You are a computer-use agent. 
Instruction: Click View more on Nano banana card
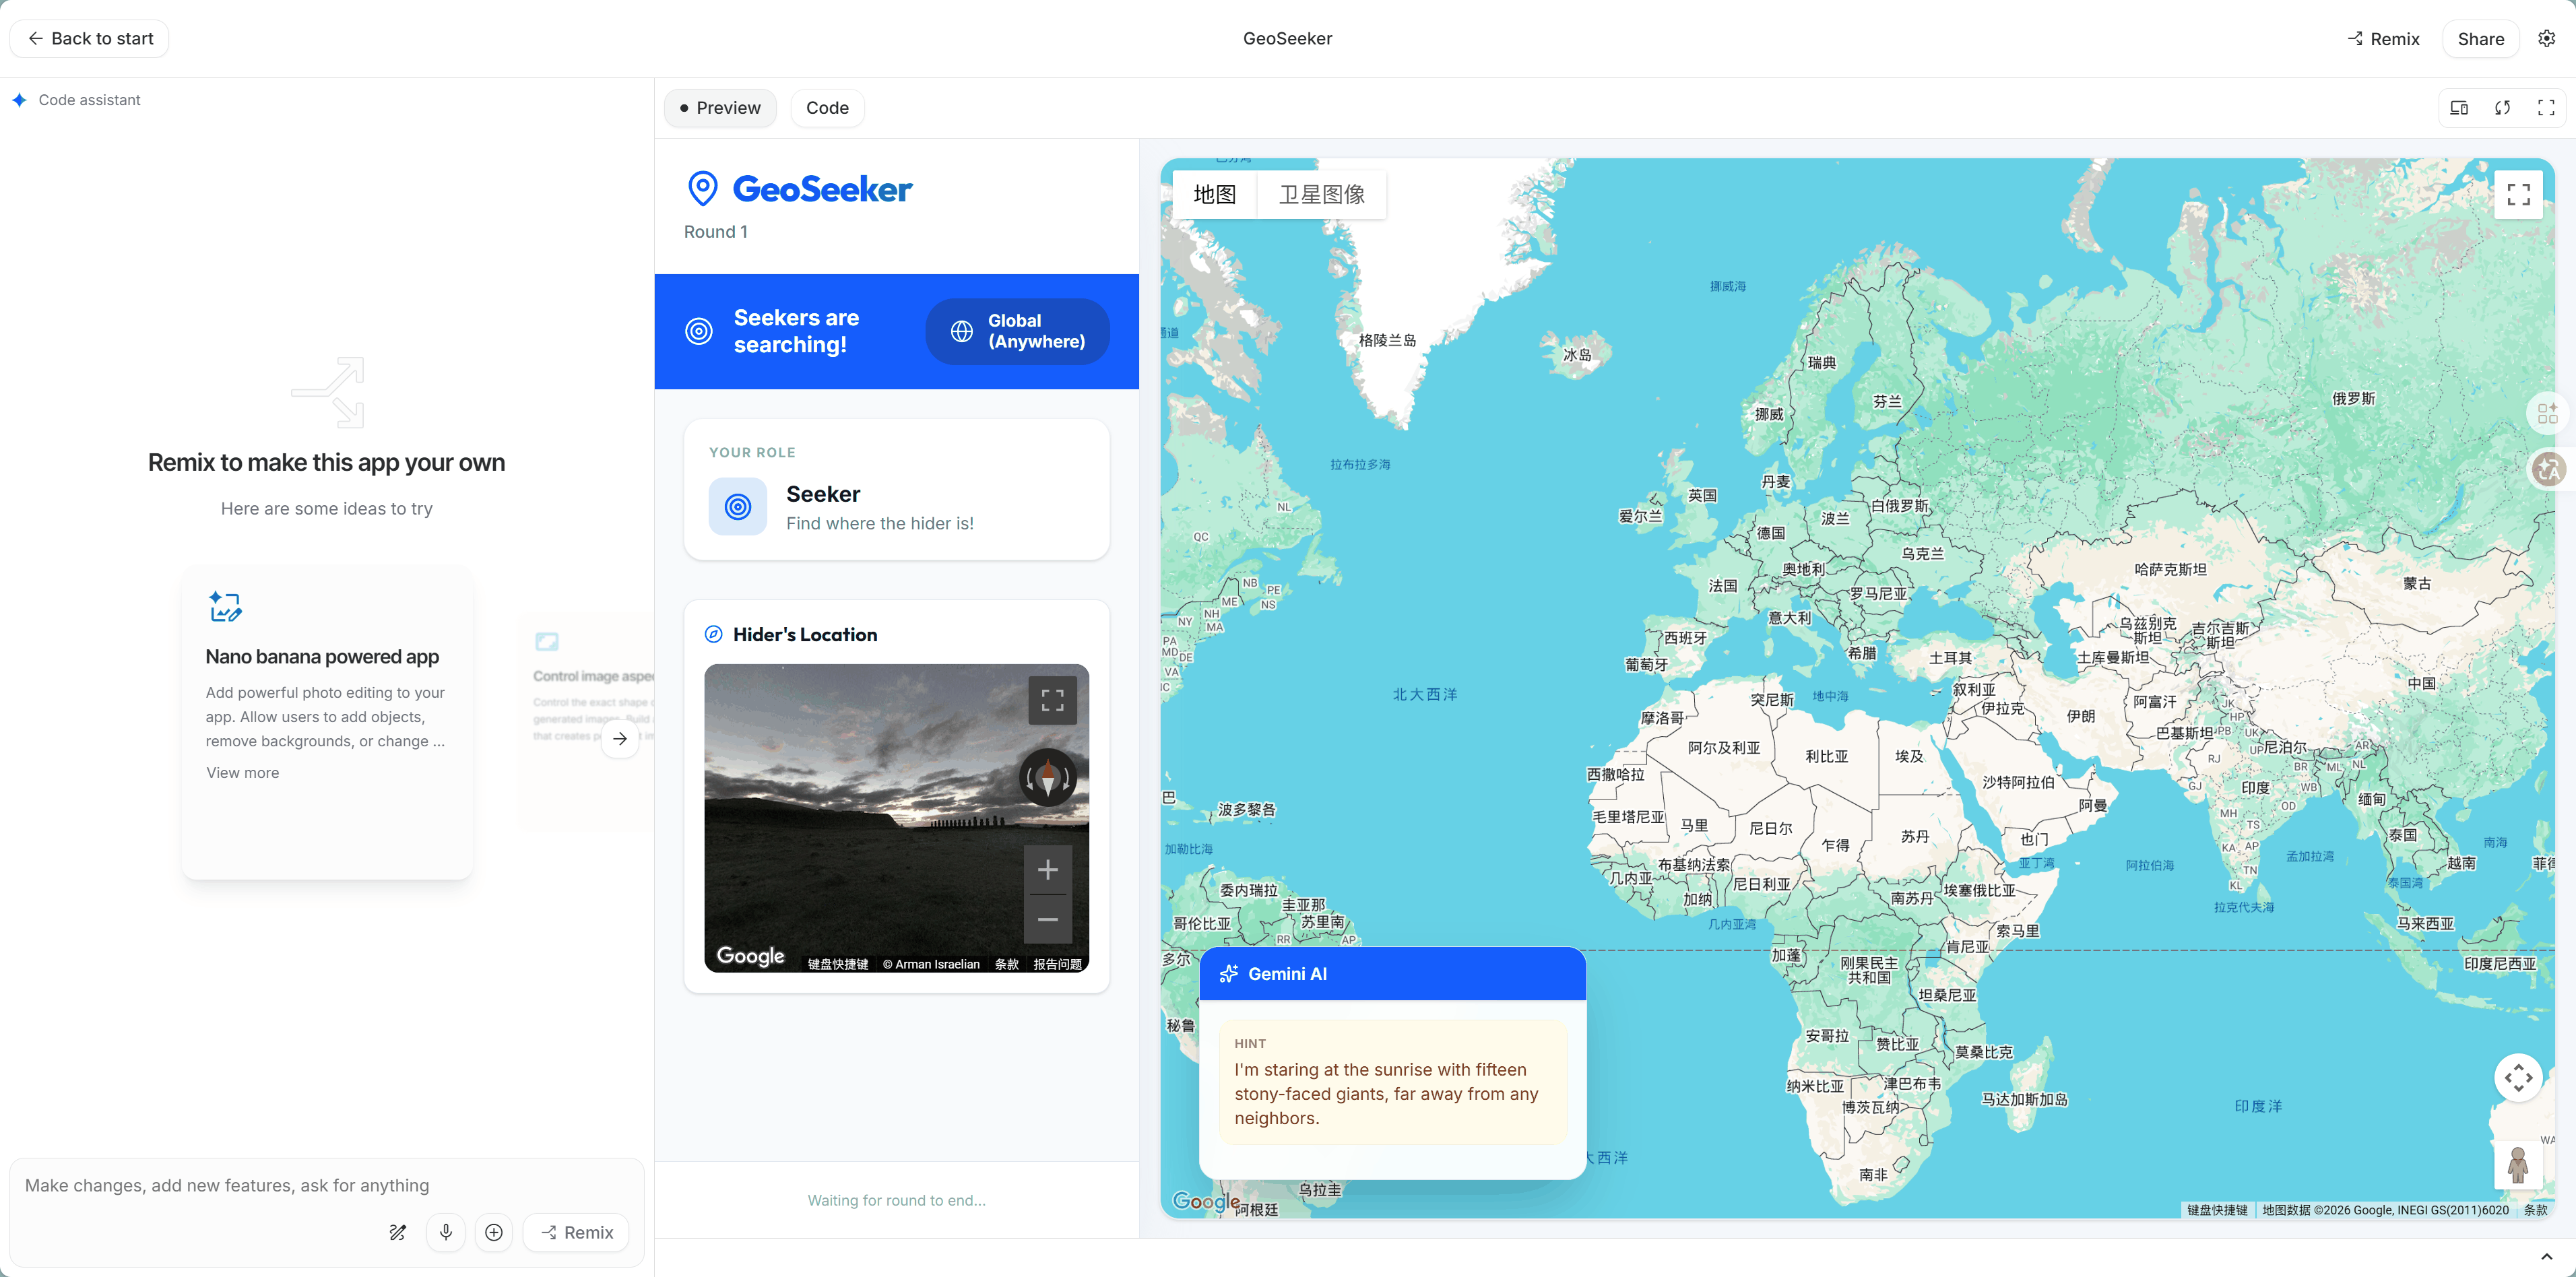tap(242, 772)
